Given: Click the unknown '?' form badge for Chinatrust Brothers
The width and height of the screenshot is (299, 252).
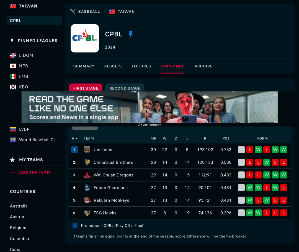Looking at the screenshot, I should (241, 162).
